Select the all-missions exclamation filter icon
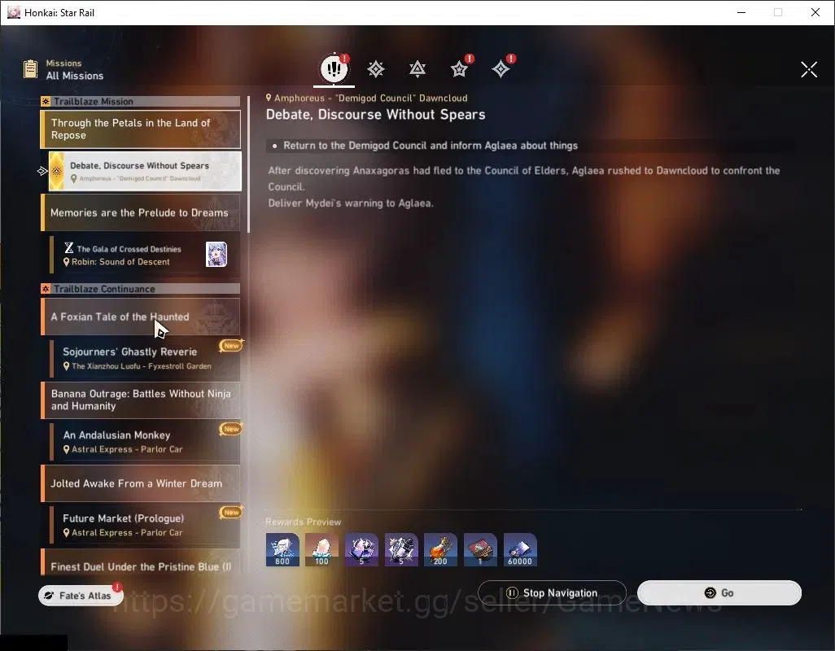Viewport: 835px width, 651px height. click(334, 68)
